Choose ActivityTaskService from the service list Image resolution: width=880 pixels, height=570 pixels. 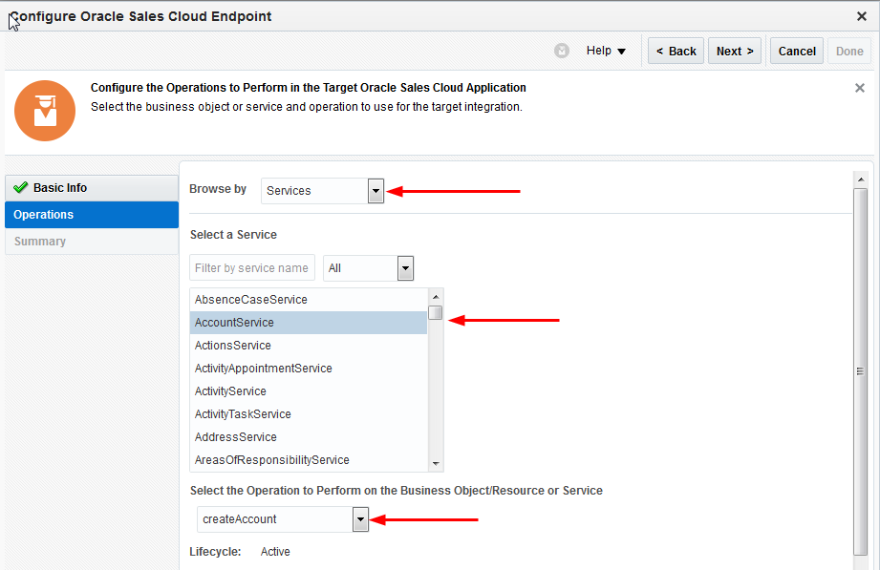243,413
